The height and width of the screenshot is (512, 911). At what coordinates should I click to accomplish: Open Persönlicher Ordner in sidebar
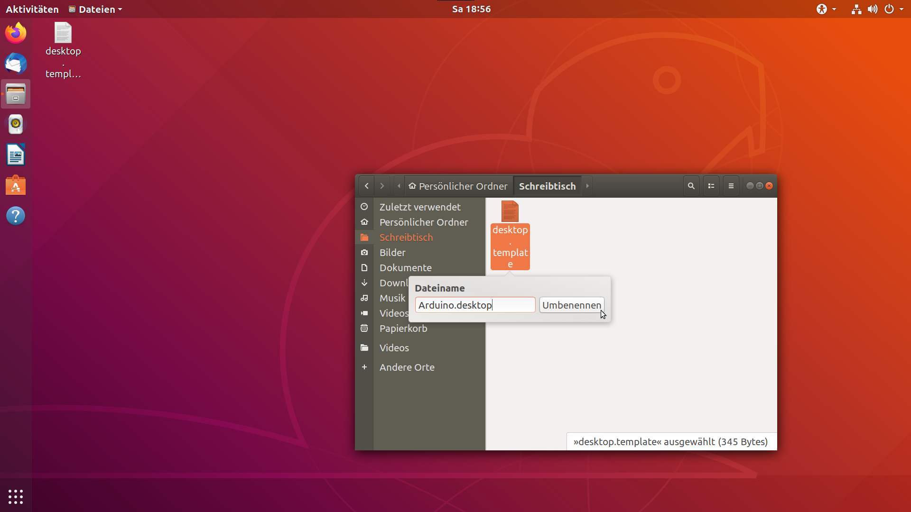(x=420, y=222)
